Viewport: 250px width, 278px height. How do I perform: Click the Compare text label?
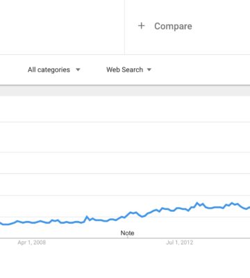point(173,26)
